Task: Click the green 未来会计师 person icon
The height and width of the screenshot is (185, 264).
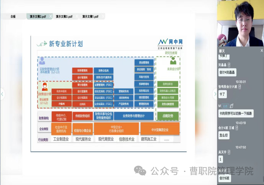Action: (x=173, y=60)
